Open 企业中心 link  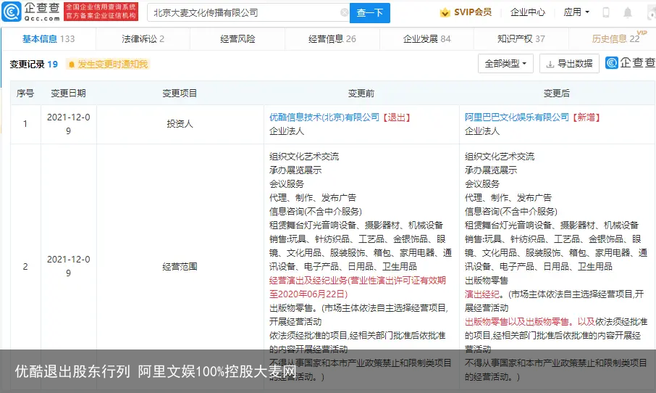click(x=528, y=12)
